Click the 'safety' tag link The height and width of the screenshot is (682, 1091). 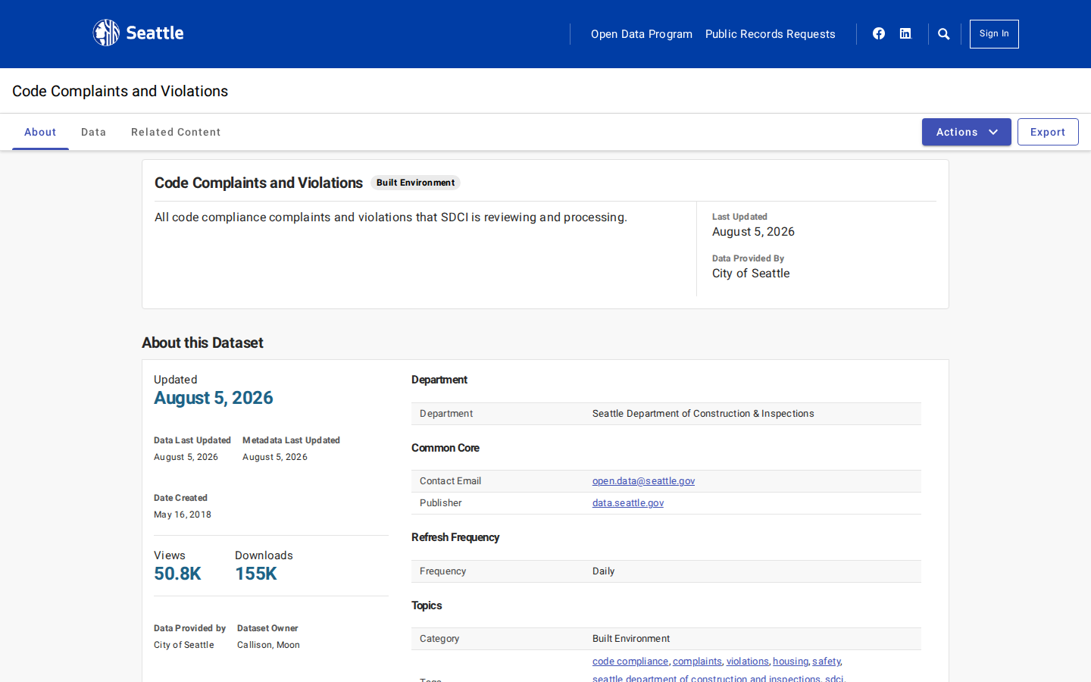(826, 662)
